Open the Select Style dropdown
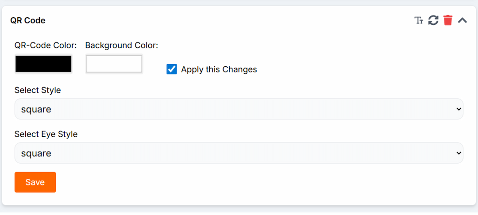Screen dimensions: 478x215 tap(239, 109)
